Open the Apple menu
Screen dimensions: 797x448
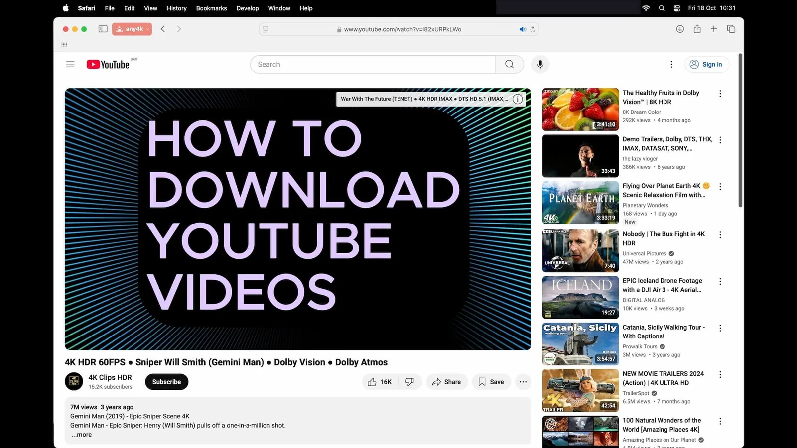[65, 8]
